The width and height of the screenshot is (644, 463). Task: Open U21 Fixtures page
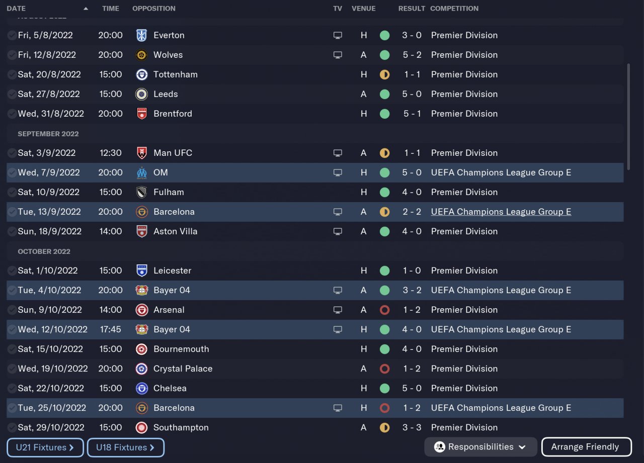click(x=45, y=447)
